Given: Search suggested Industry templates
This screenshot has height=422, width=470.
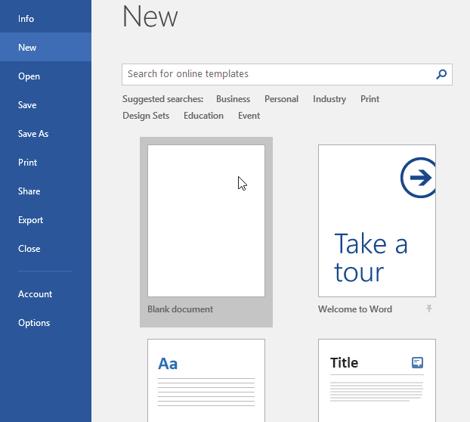Looking at the screenshot, I should pyautogui.click(x=329, y=99).
